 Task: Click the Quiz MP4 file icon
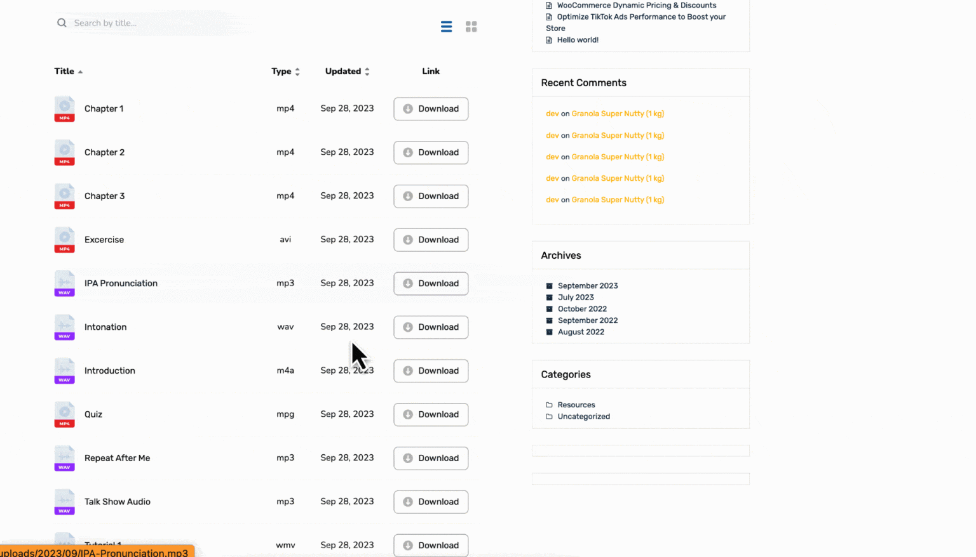click(64, 414)
